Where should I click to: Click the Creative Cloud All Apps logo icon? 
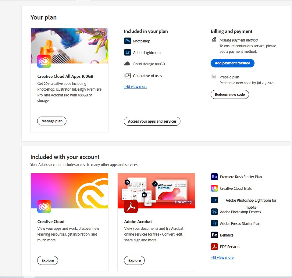[x=44, y=61]
